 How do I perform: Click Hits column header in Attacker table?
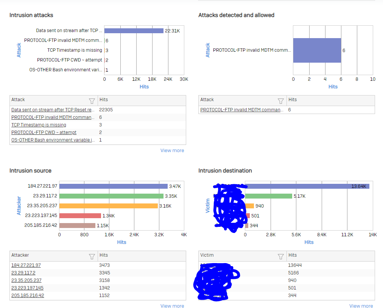tap(104, 256)
